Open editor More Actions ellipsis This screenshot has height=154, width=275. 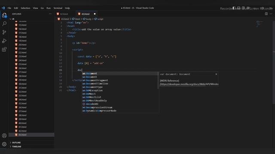pyautogui.click(x=271, y=14)
